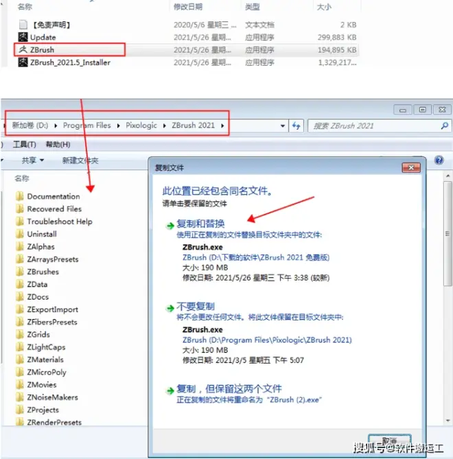Open the ZDocs folder icon

[x=20, y=297]
